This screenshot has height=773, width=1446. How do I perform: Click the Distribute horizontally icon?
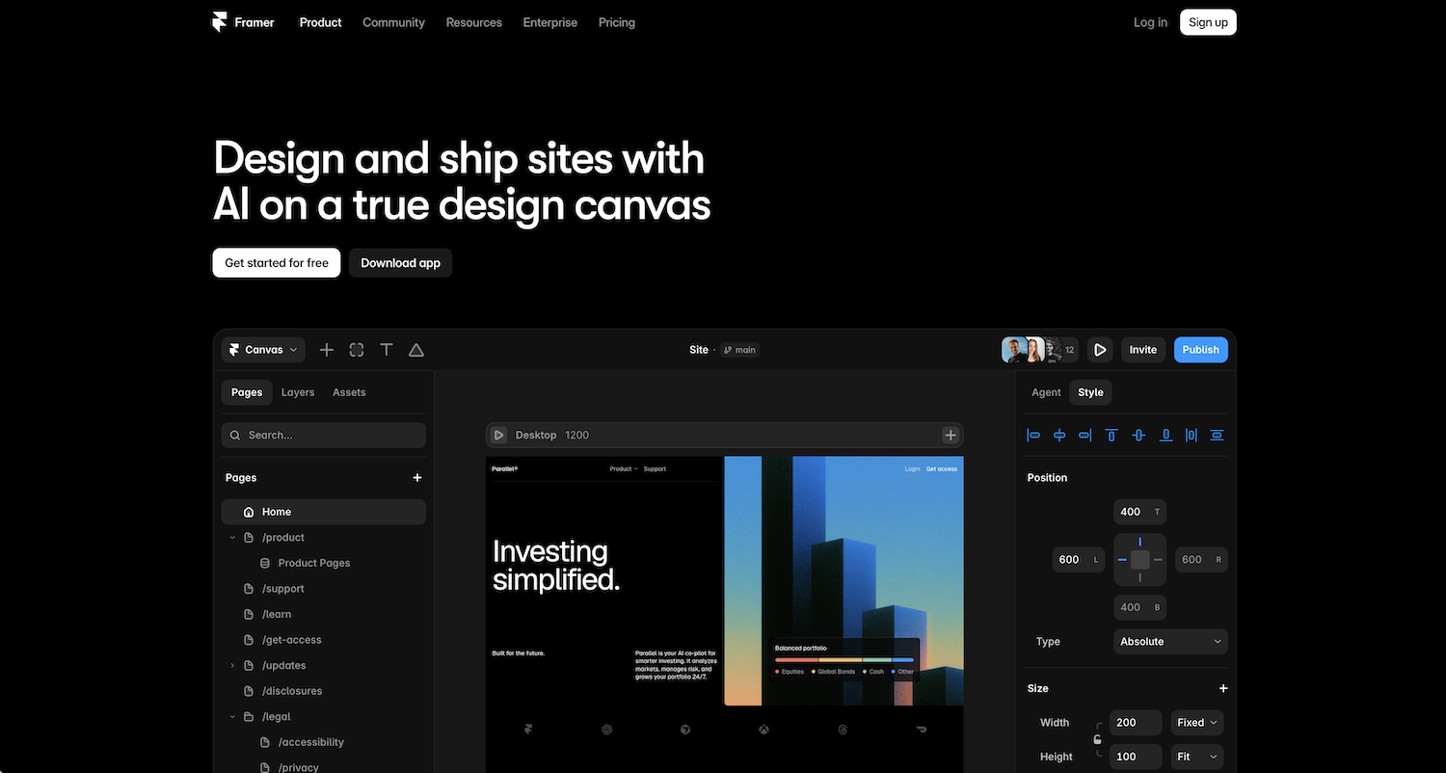(x=1192, y=435)
